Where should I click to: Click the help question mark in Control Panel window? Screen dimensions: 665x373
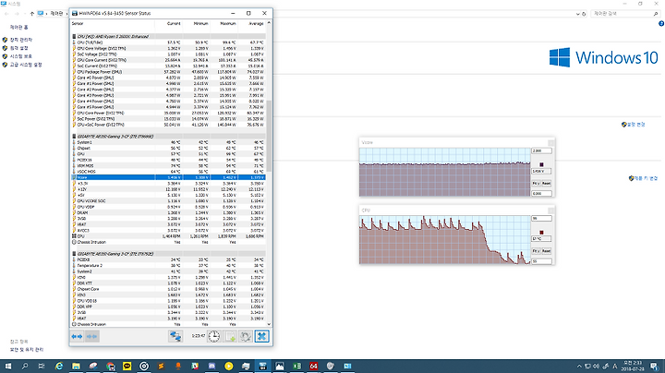661,24
